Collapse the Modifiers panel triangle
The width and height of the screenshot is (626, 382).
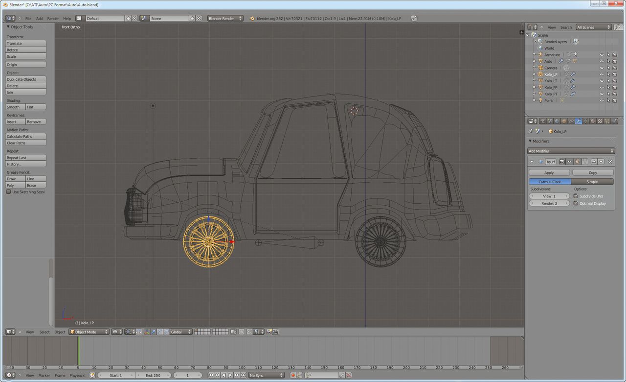(x=530, y=141)
